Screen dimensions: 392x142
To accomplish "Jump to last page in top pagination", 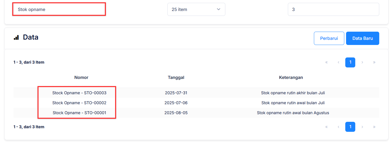I will (374, 62).
